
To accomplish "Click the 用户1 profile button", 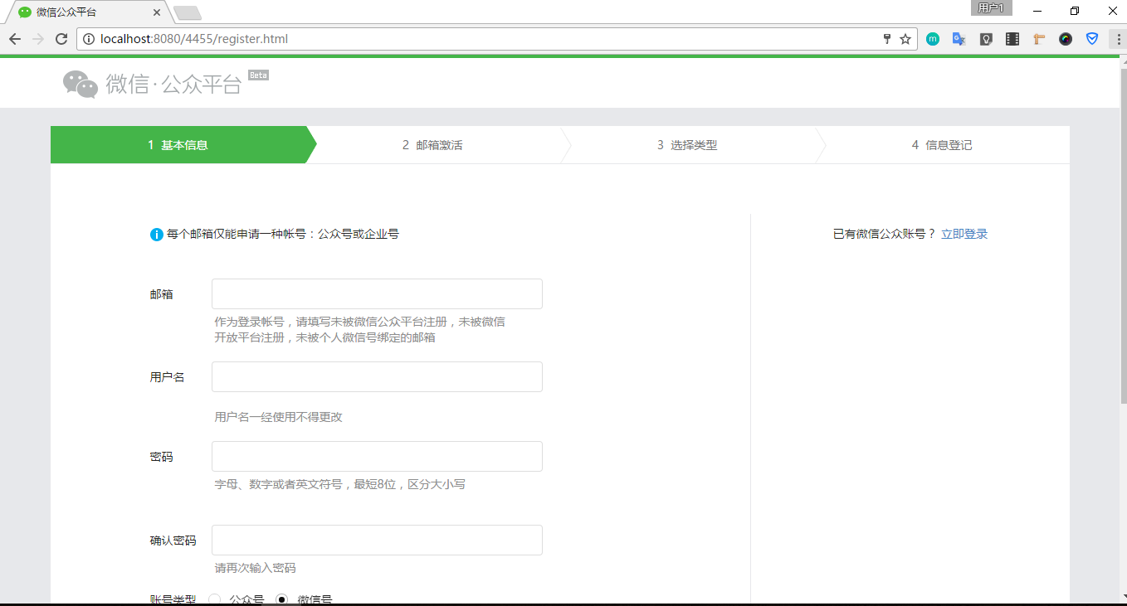I will pos(991,8).
